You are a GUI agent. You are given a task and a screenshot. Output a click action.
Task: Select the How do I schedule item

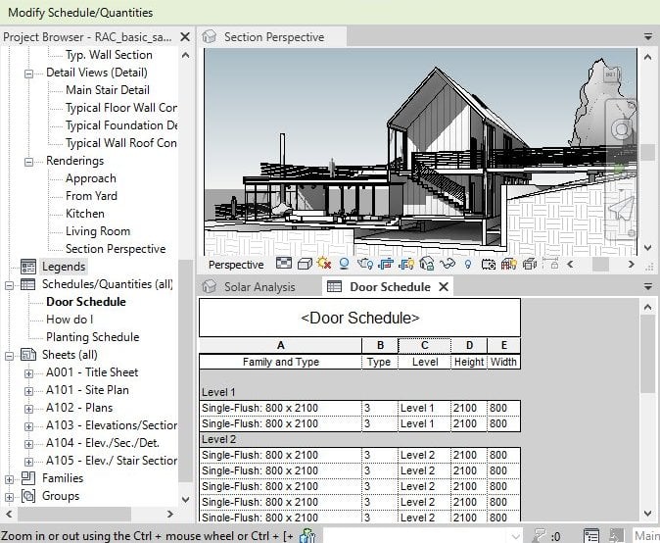pos(70,320)
